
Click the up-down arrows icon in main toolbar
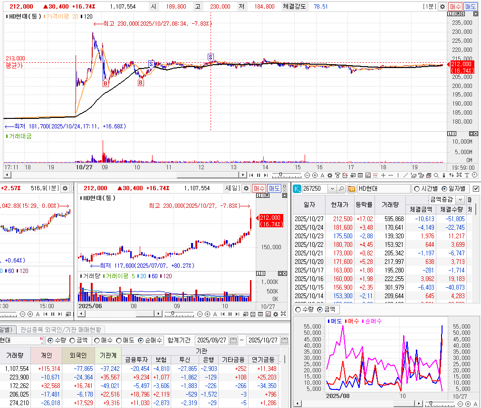pos(451,175)
